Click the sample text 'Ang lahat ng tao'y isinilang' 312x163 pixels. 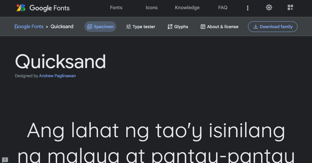point(156,130)
